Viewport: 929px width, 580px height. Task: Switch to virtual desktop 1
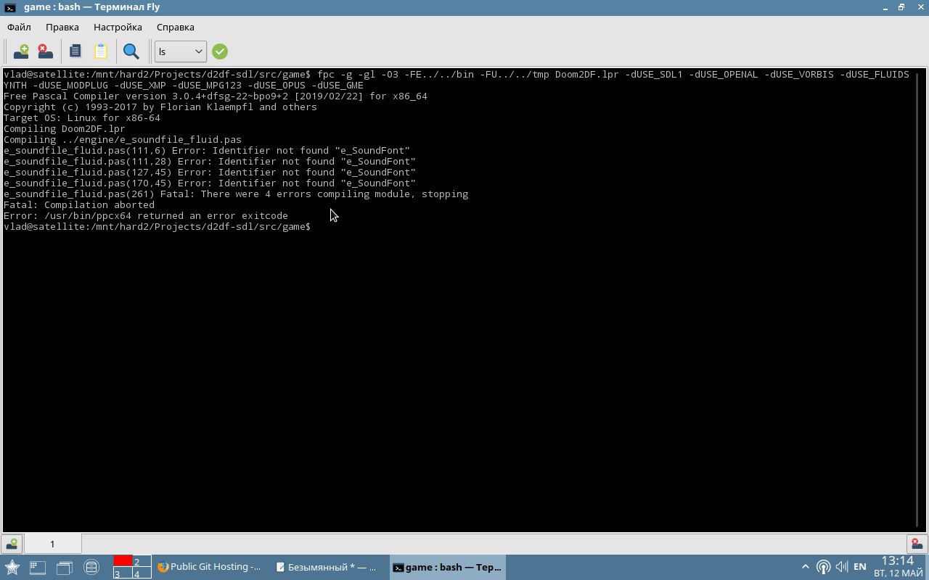pyautogui.click(x=123, y=561)
